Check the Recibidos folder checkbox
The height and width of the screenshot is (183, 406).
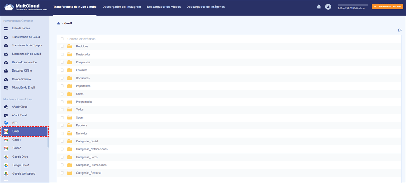click(x=62, y=46)
